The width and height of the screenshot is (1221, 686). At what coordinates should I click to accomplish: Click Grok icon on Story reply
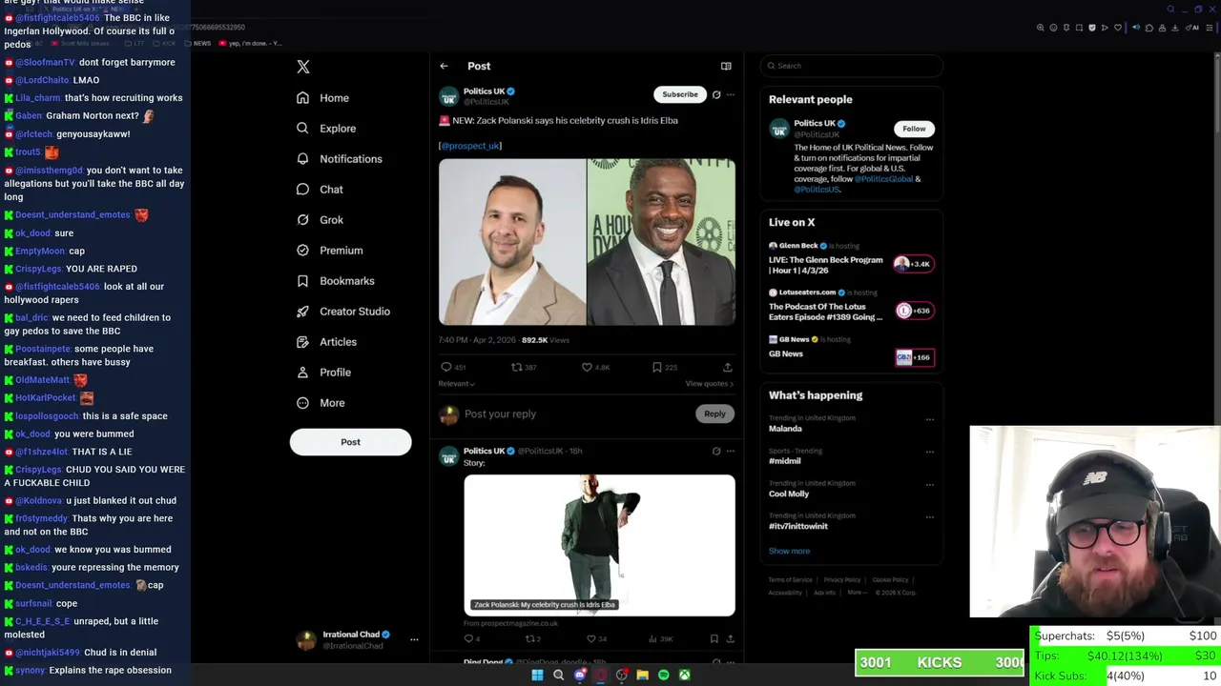(x=716, y=451)
